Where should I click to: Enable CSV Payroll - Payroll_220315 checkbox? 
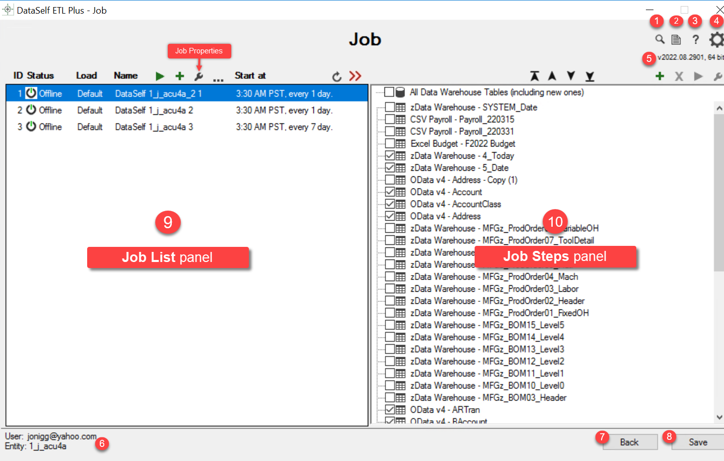click(x=390, y=119)
